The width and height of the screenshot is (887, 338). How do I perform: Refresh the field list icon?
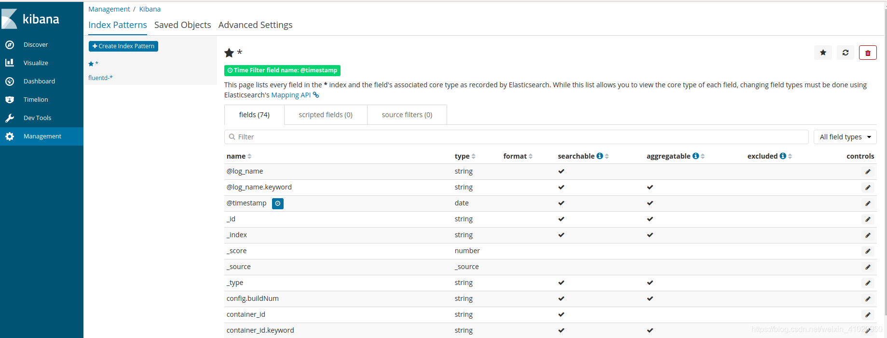click(846, 53)
